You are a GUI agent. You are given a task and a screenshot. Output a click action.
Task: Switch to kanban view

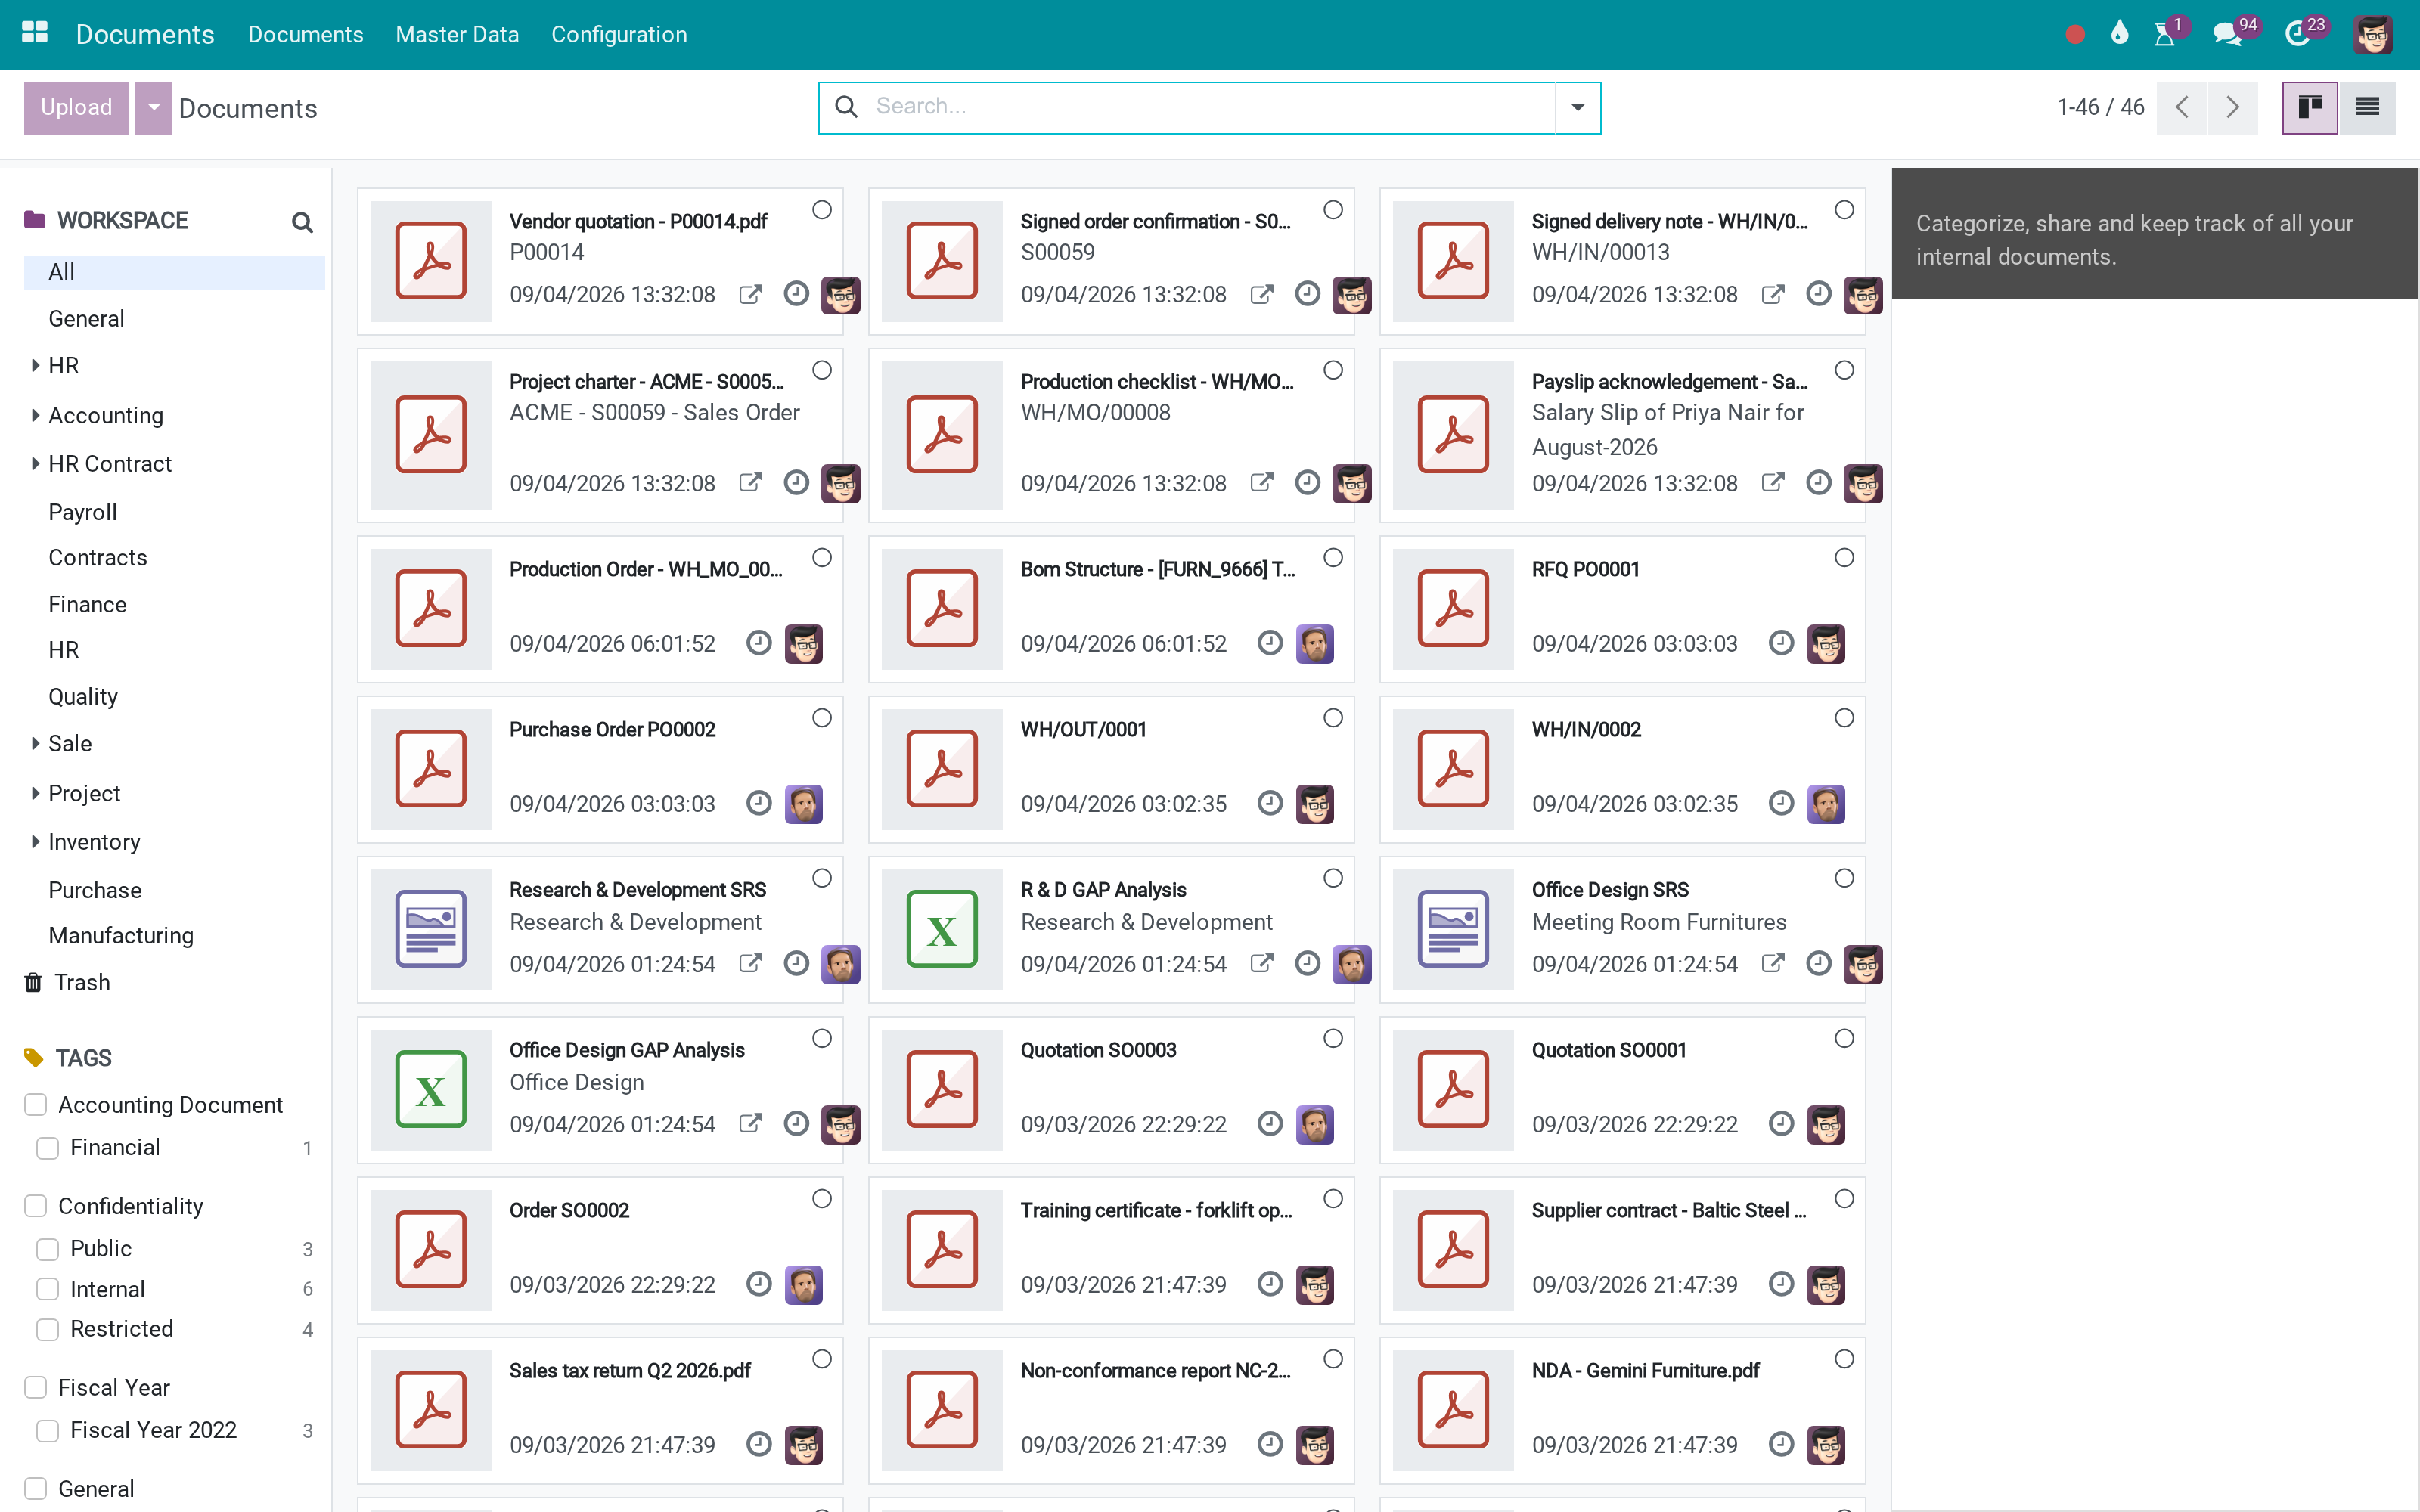pos(2309,107)
